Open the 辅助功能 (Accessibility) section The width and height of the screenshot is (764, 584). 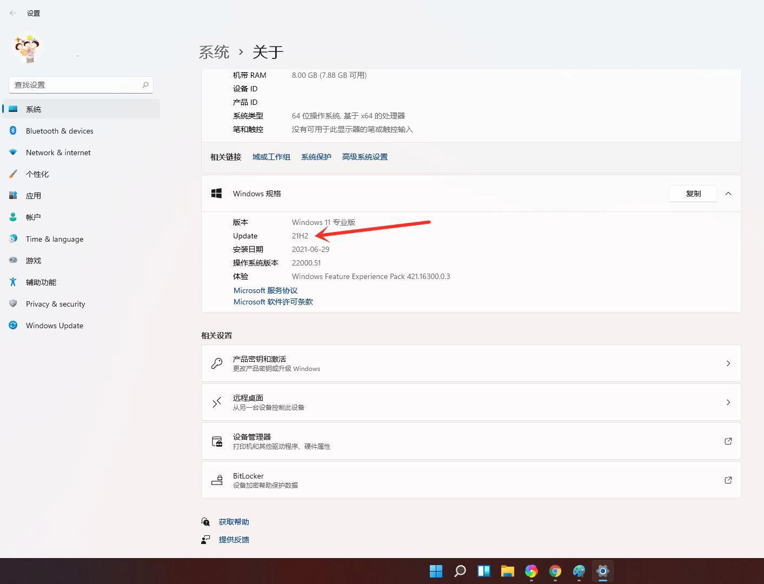point(42,282)
